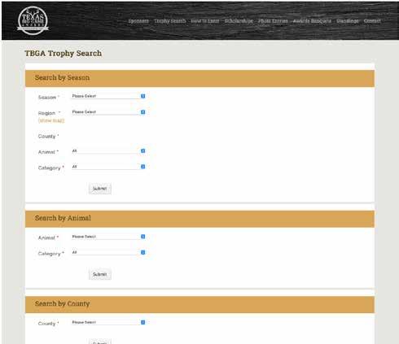Click the Search by County header bar
Screen dimensions: 399x344
199,304
